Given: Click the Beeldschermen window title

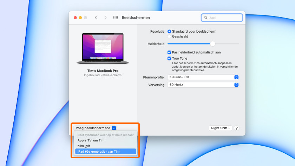Looking at the screenshot, I should (136, 18).
